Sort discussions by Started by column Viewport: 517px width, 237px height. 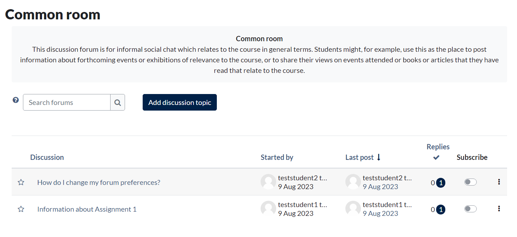277,157
